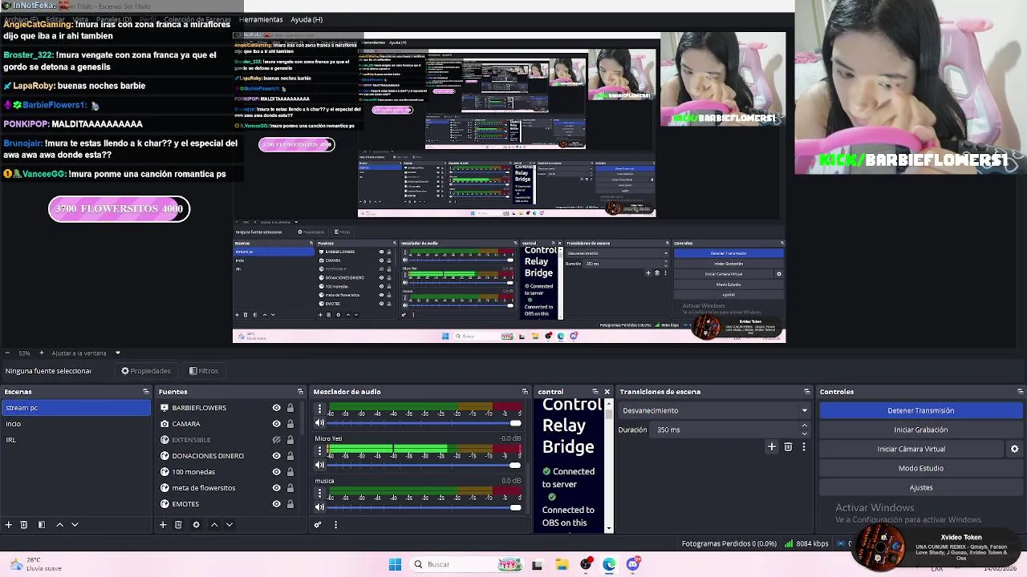This screenshot has width=1027, height=577.
Task: Add a new scene in Escenas
Action: 9,525
